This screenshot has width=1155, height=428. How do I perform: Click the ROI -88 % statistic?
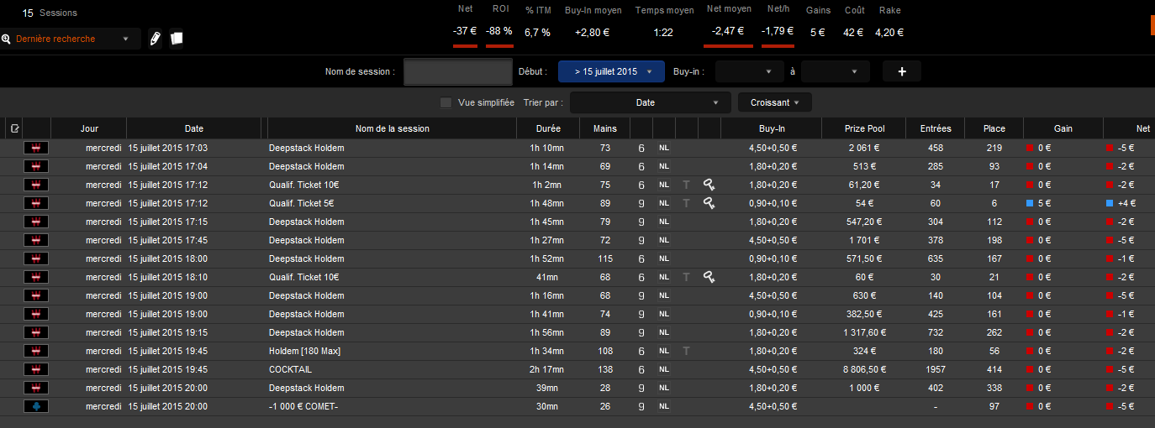click(499, 32)
